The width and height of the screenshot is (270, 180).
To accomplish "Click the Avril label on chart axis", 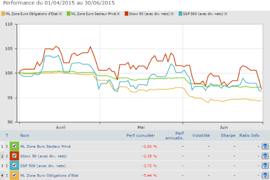I will click(60, 128).
